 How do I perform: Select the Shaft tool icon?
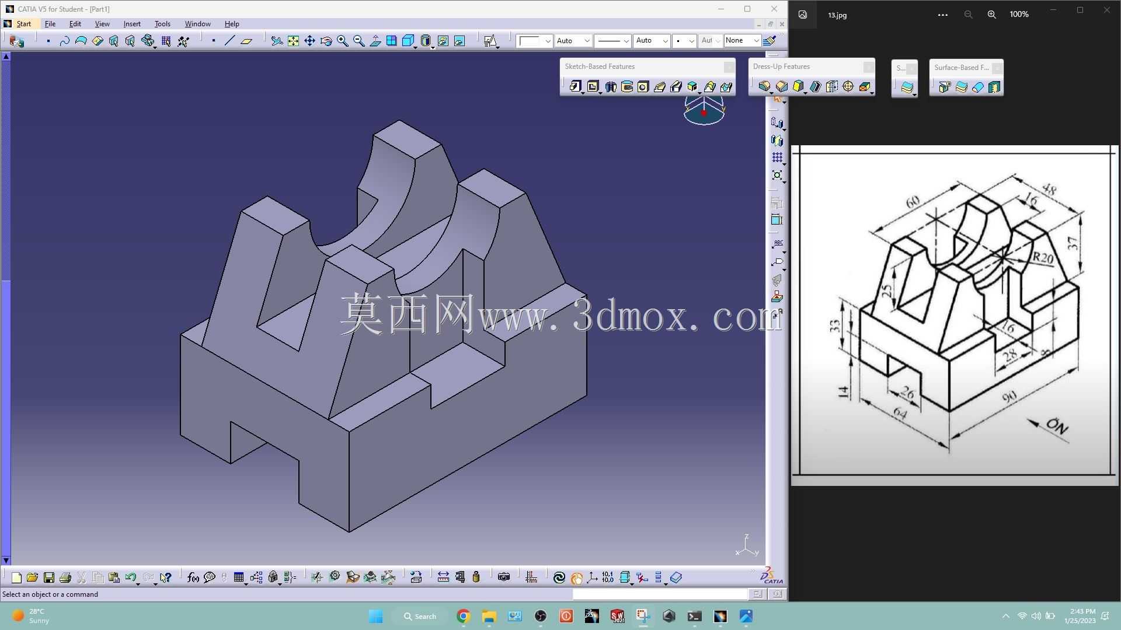pyautogui.click(x=611, y=86)
